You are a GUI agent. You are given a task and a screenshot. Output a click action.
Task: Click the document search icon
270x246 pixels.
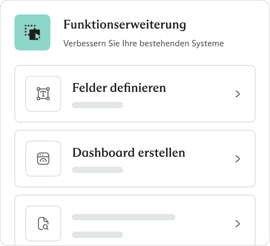tap(43, 223)
